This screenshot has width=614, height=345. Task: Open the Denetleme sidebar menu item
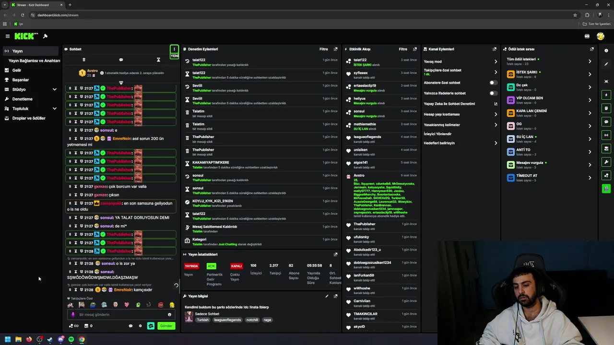pyautogui.click(x=31, y=99)
